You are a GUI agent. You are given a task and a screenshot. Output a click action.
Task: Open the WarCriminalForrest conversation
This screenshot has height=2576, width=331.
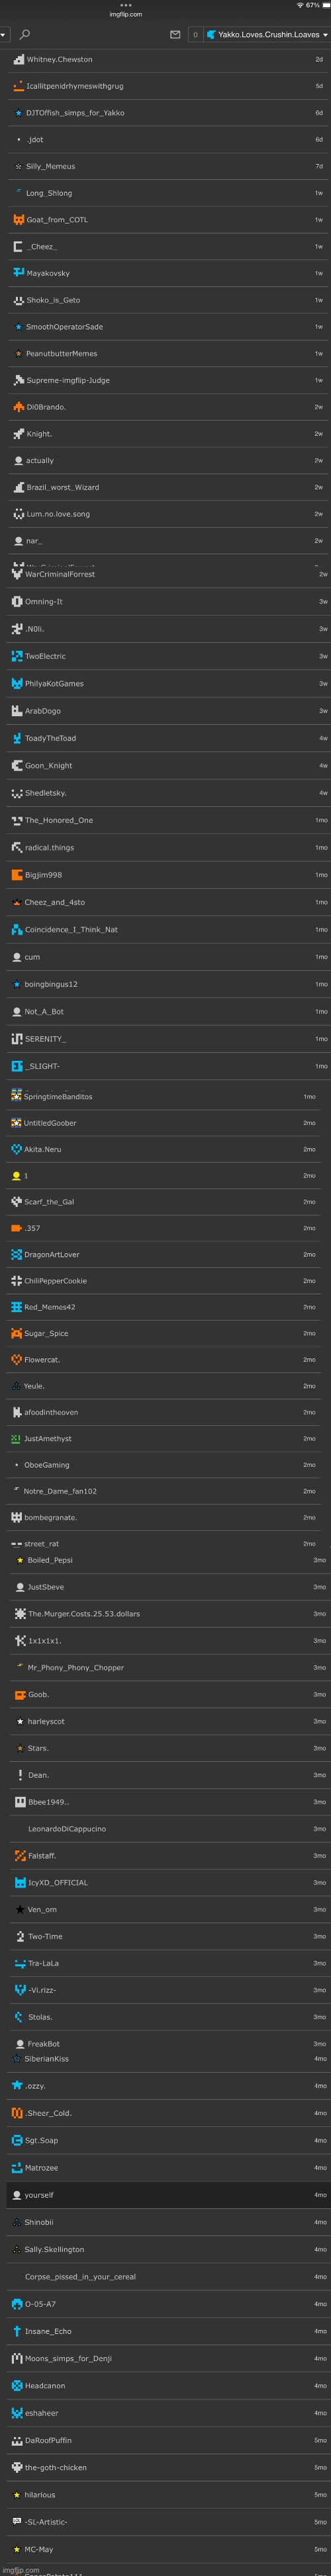point(169,575)
